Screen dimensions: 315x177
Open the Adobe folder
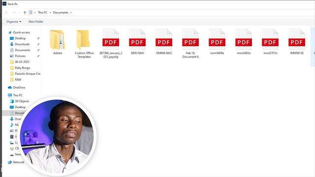[58, 42]
